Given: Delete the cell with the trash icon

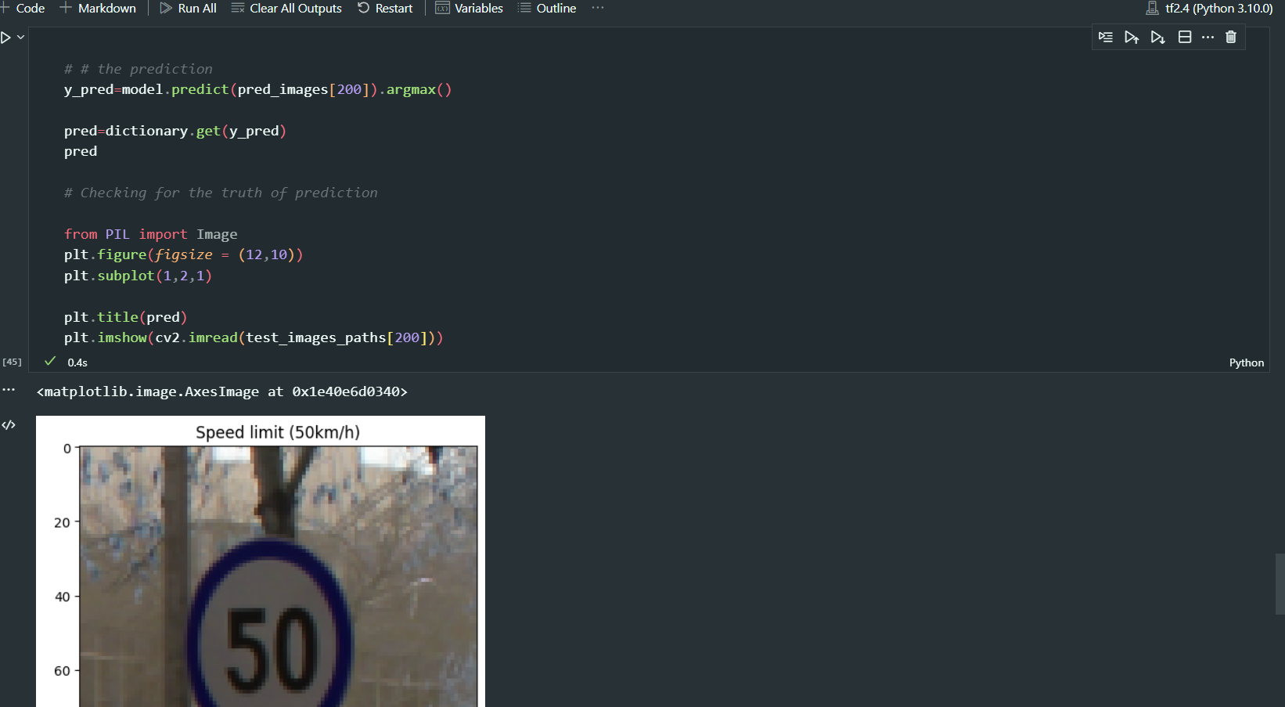Looking at the screenshot, I should 1231,37.
